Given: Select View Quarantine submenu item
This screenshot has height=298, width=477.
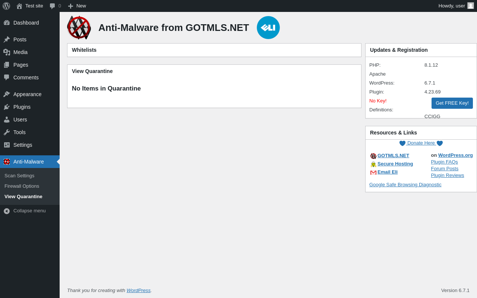Looking at the screenshot, I should (23, 197).
